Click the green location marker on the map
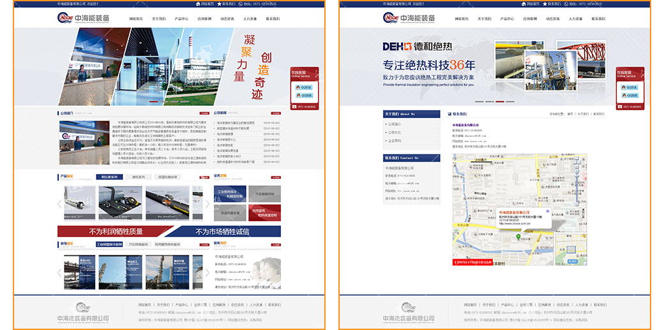The width and height of the screenshot is (664, 330). pyautogui.click(x=518, y=236)
